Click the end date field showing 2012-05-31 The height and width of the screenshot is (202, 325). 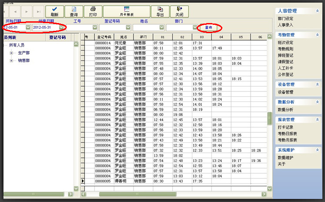tap(46, 27)
